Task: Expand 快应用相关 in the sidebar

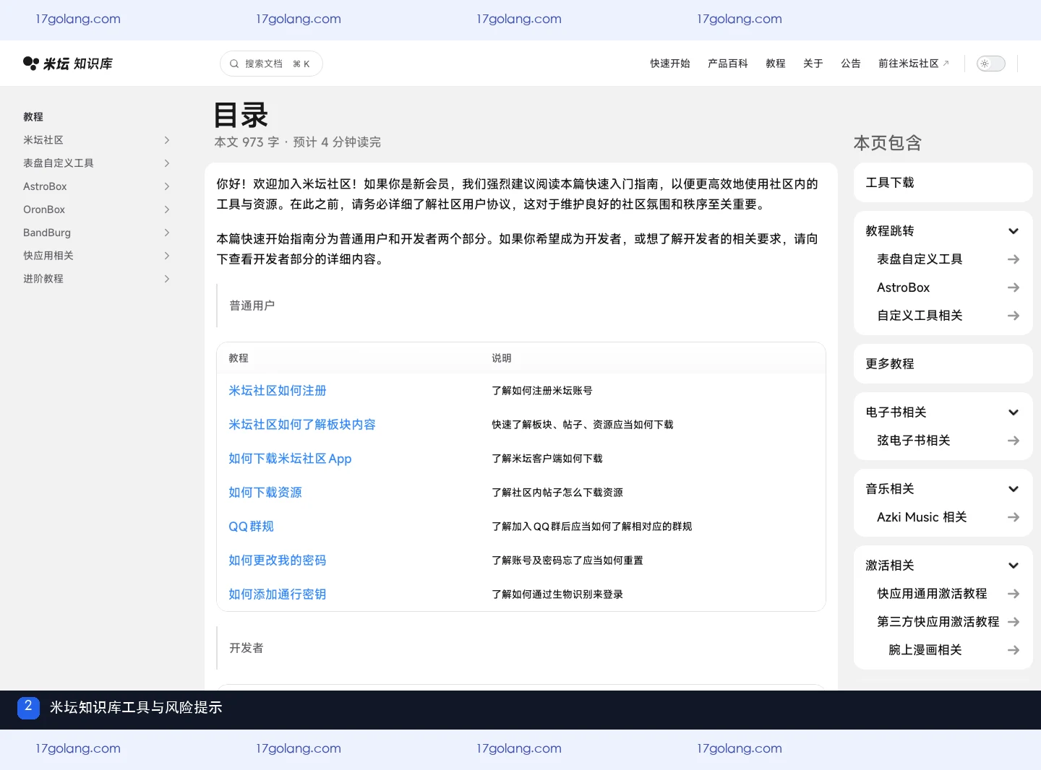Action: (x=167, y=256)
